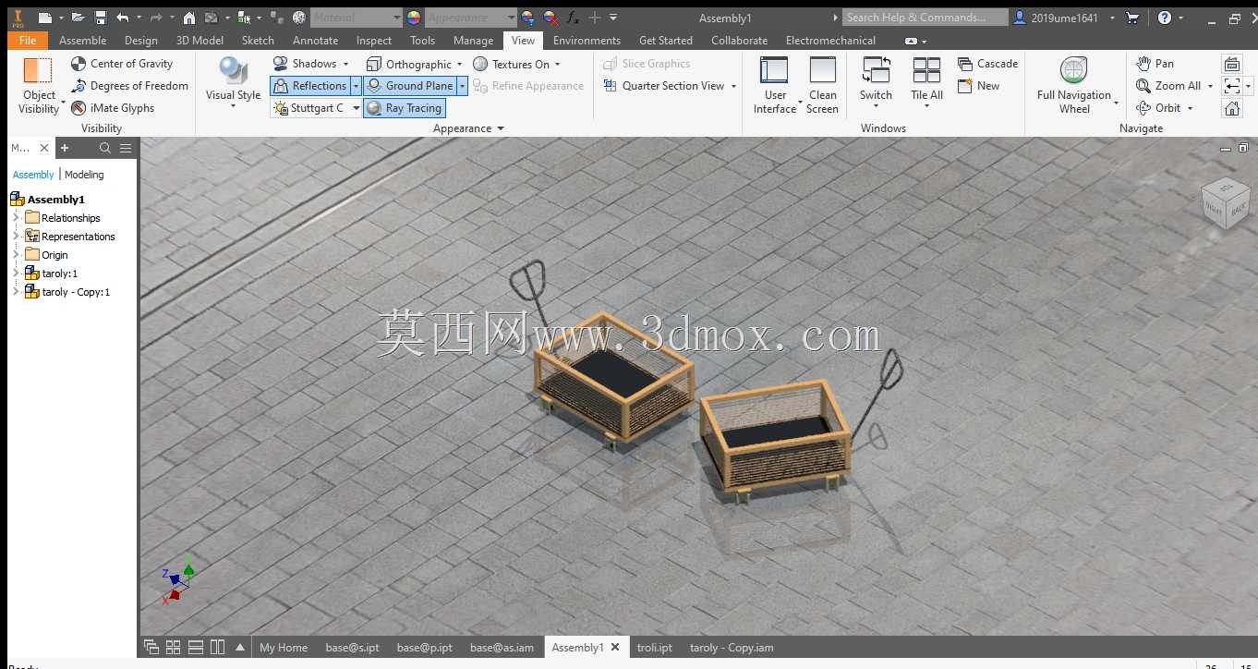Click Zoom All
1258x669 pixels.
tap(1168, 86)
